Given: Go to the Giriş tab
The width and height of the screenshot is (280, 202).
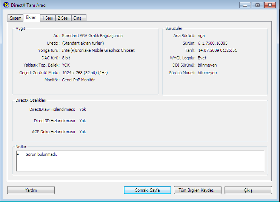Looking at the screenshot, I should [x=78, y=18].
